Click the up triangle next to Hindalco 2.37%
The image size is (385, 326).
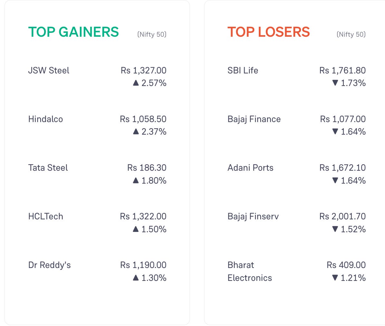tap(136, 131)
